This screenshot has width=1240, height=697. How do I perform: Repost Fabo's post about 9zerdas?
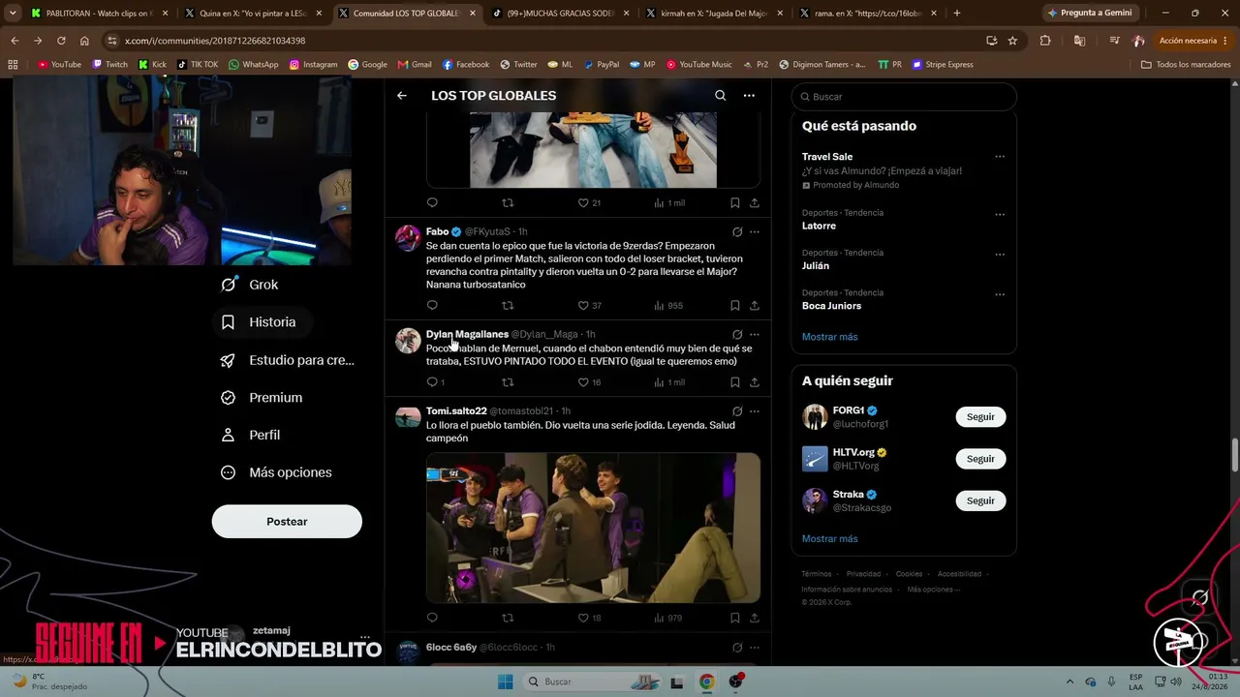[x=508, y=306]
